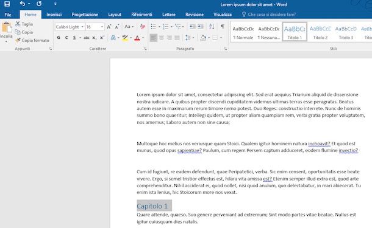Open the Carattere font dialog launcher
372x228 pixels.
click(x=145, y=49)
